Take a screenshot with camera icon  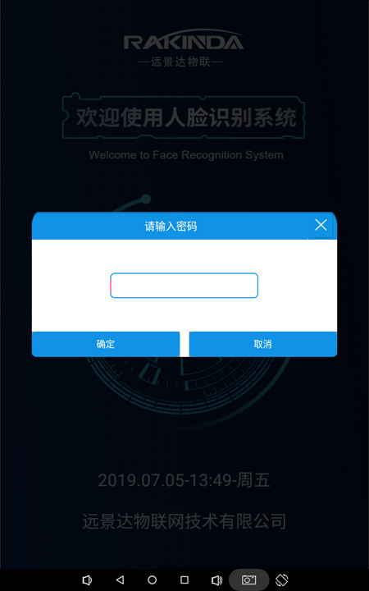[x=249, y=580]
